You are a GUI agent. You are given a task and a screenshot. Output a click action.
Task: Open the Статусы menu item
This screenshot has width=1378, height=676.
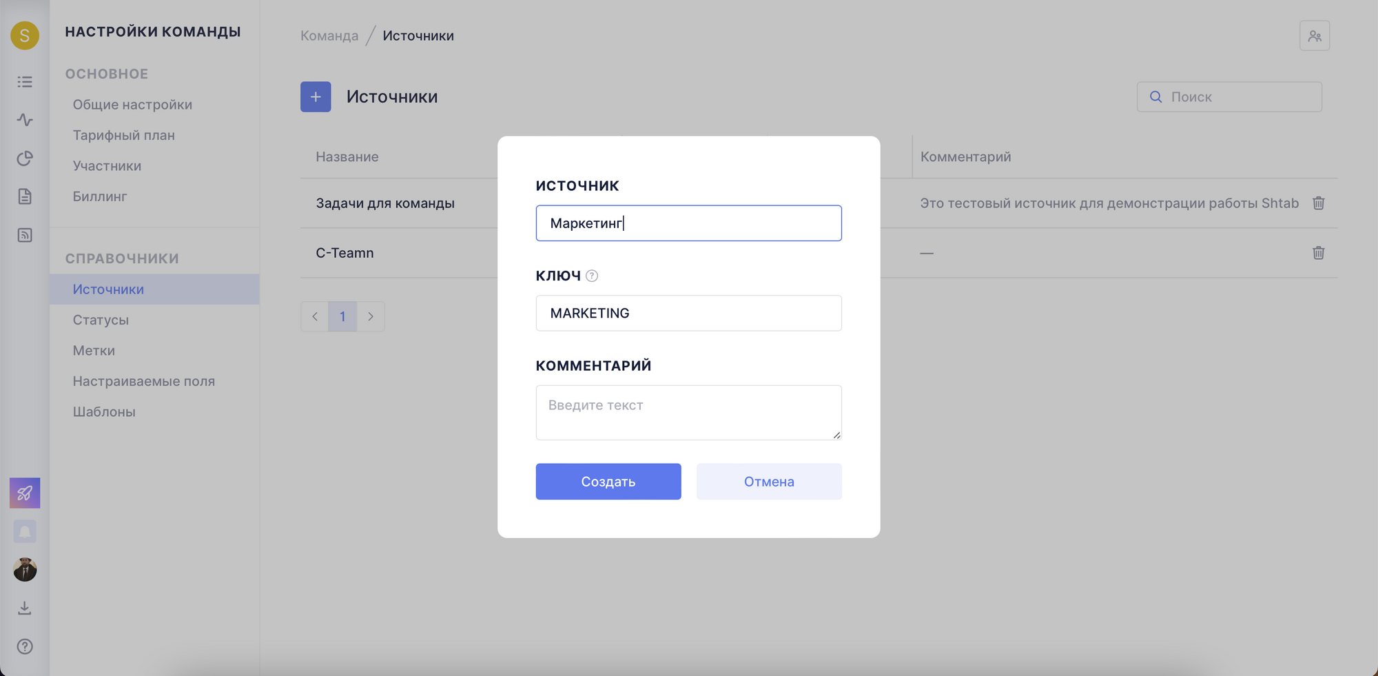coord(101,320)
